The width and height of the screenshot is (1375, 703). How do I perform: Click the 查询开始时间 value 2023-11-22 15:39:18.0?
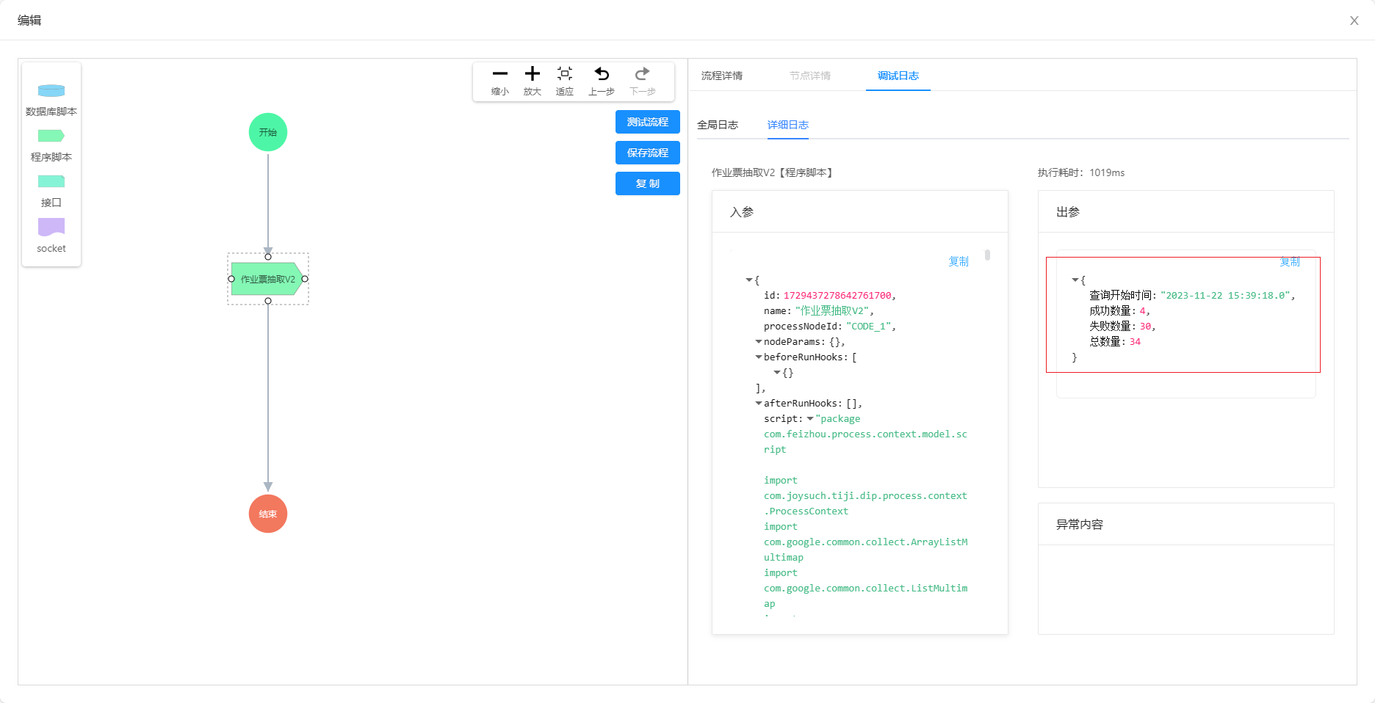coord(1225,296)
